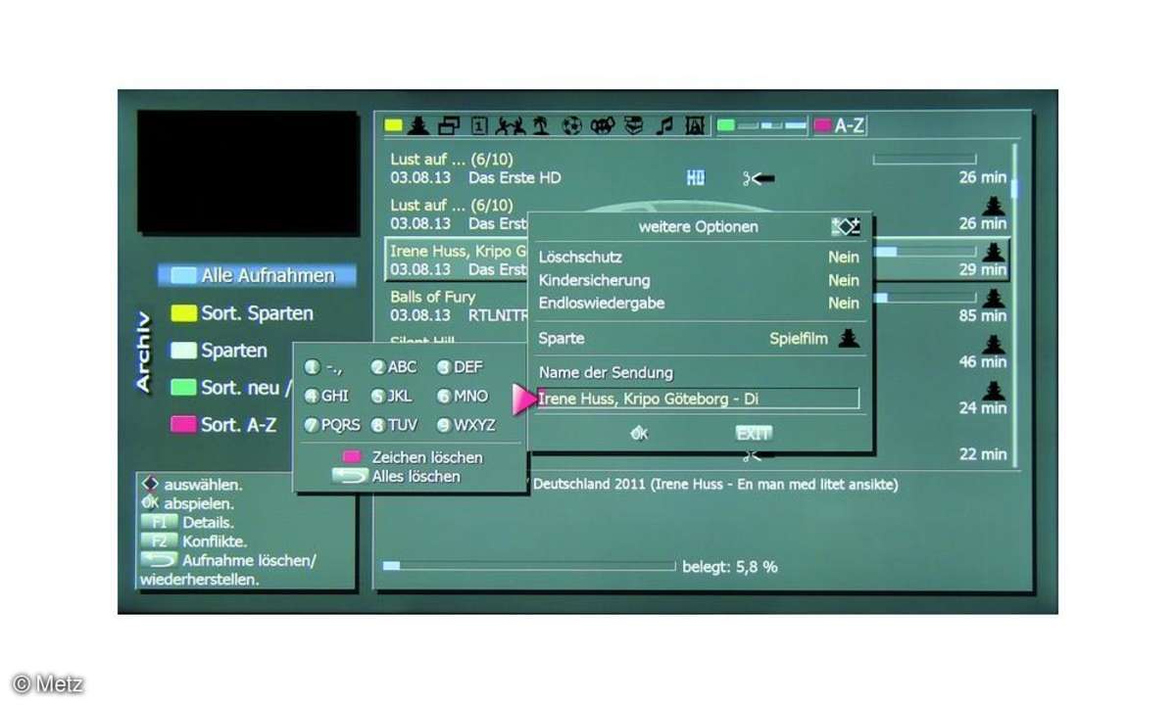The width and height of the screenshot is (1176, 705).
Task: Select the news genre icon labeled 1
Action: (479, 125)
